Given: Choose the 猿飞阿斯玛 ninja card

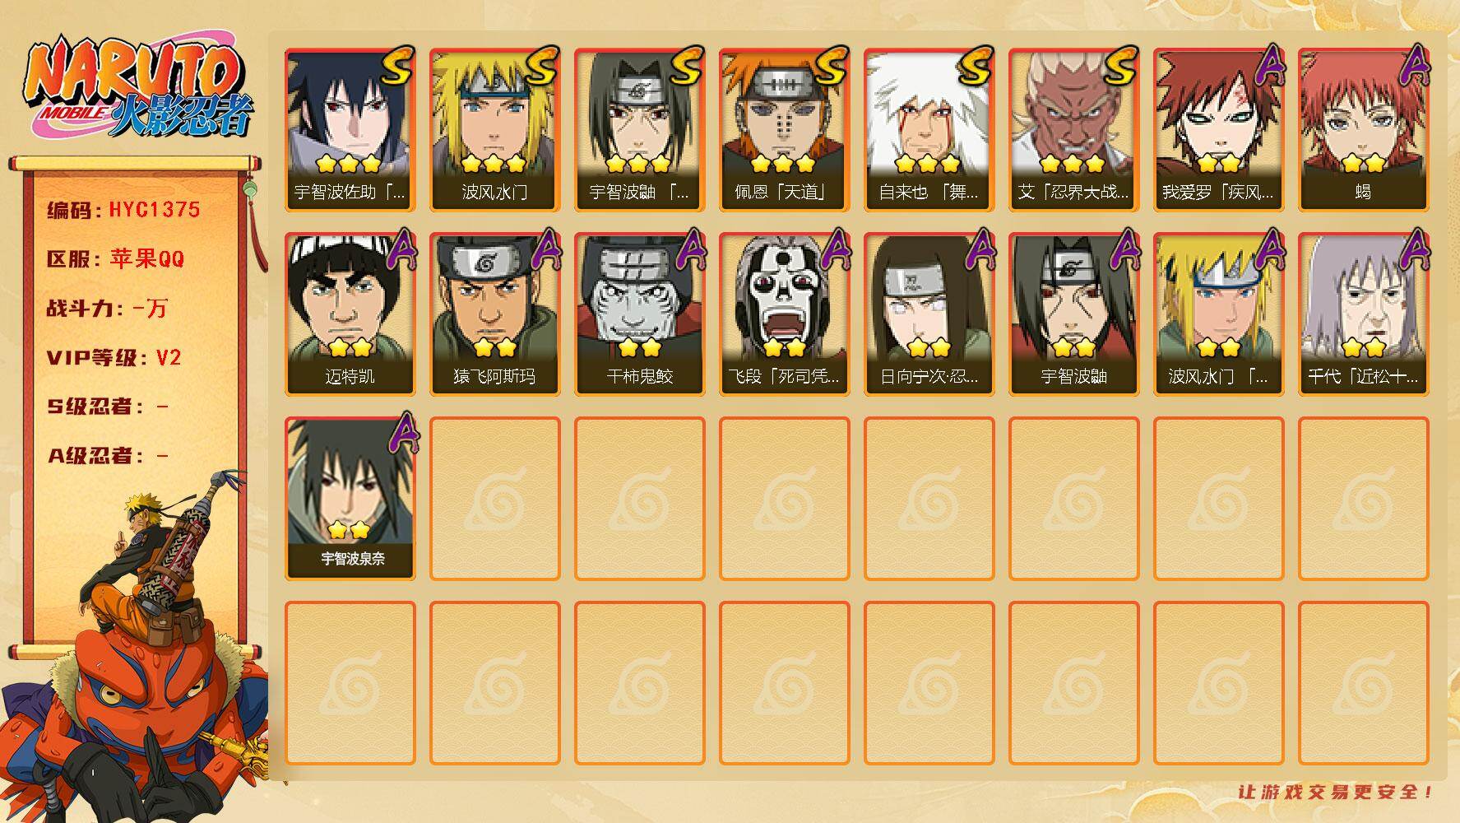Looking at the screenshot, I should tap(494, 314).
